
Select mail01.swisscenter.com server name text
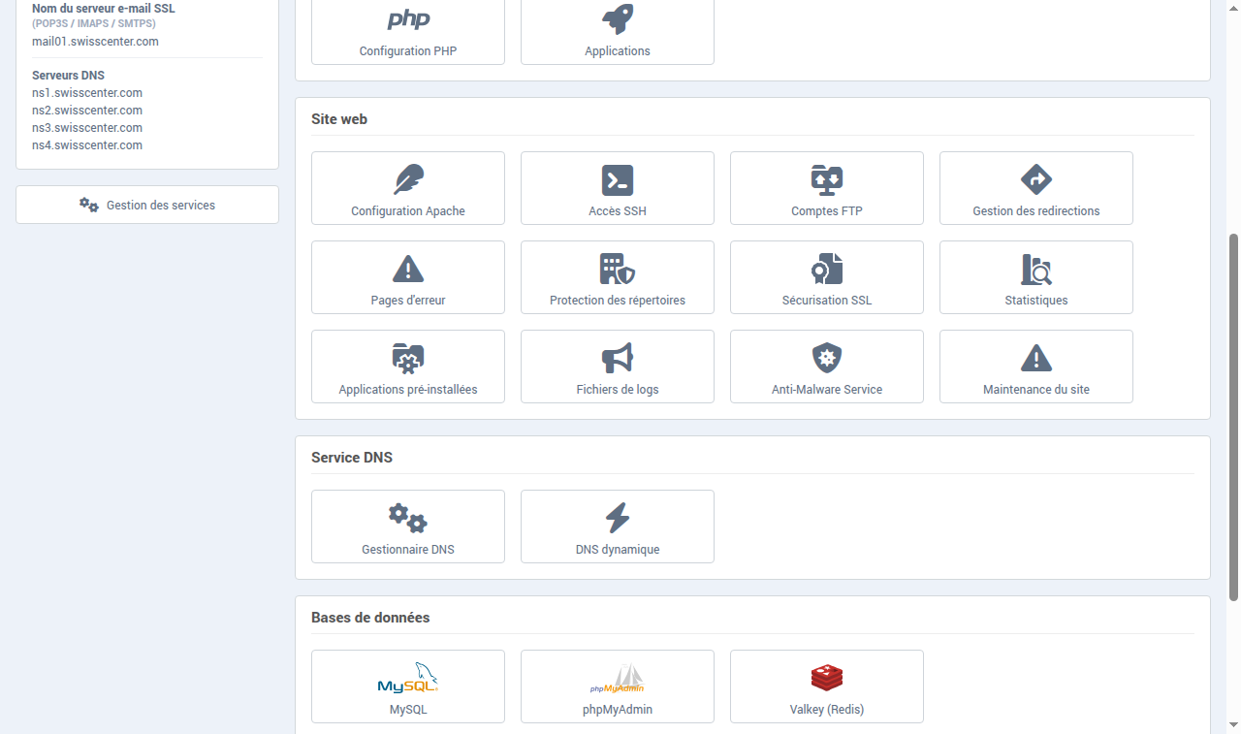click(95, 42)
